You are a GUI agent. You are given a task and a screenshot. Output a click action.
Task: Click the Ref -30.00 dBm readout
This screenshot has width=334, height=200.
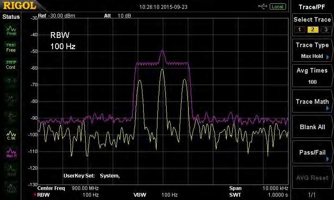click(56, 16)
